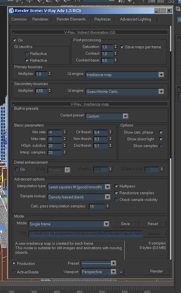Click the 3ds Max logo in Render Scene title bar

[x=11, y=11]
